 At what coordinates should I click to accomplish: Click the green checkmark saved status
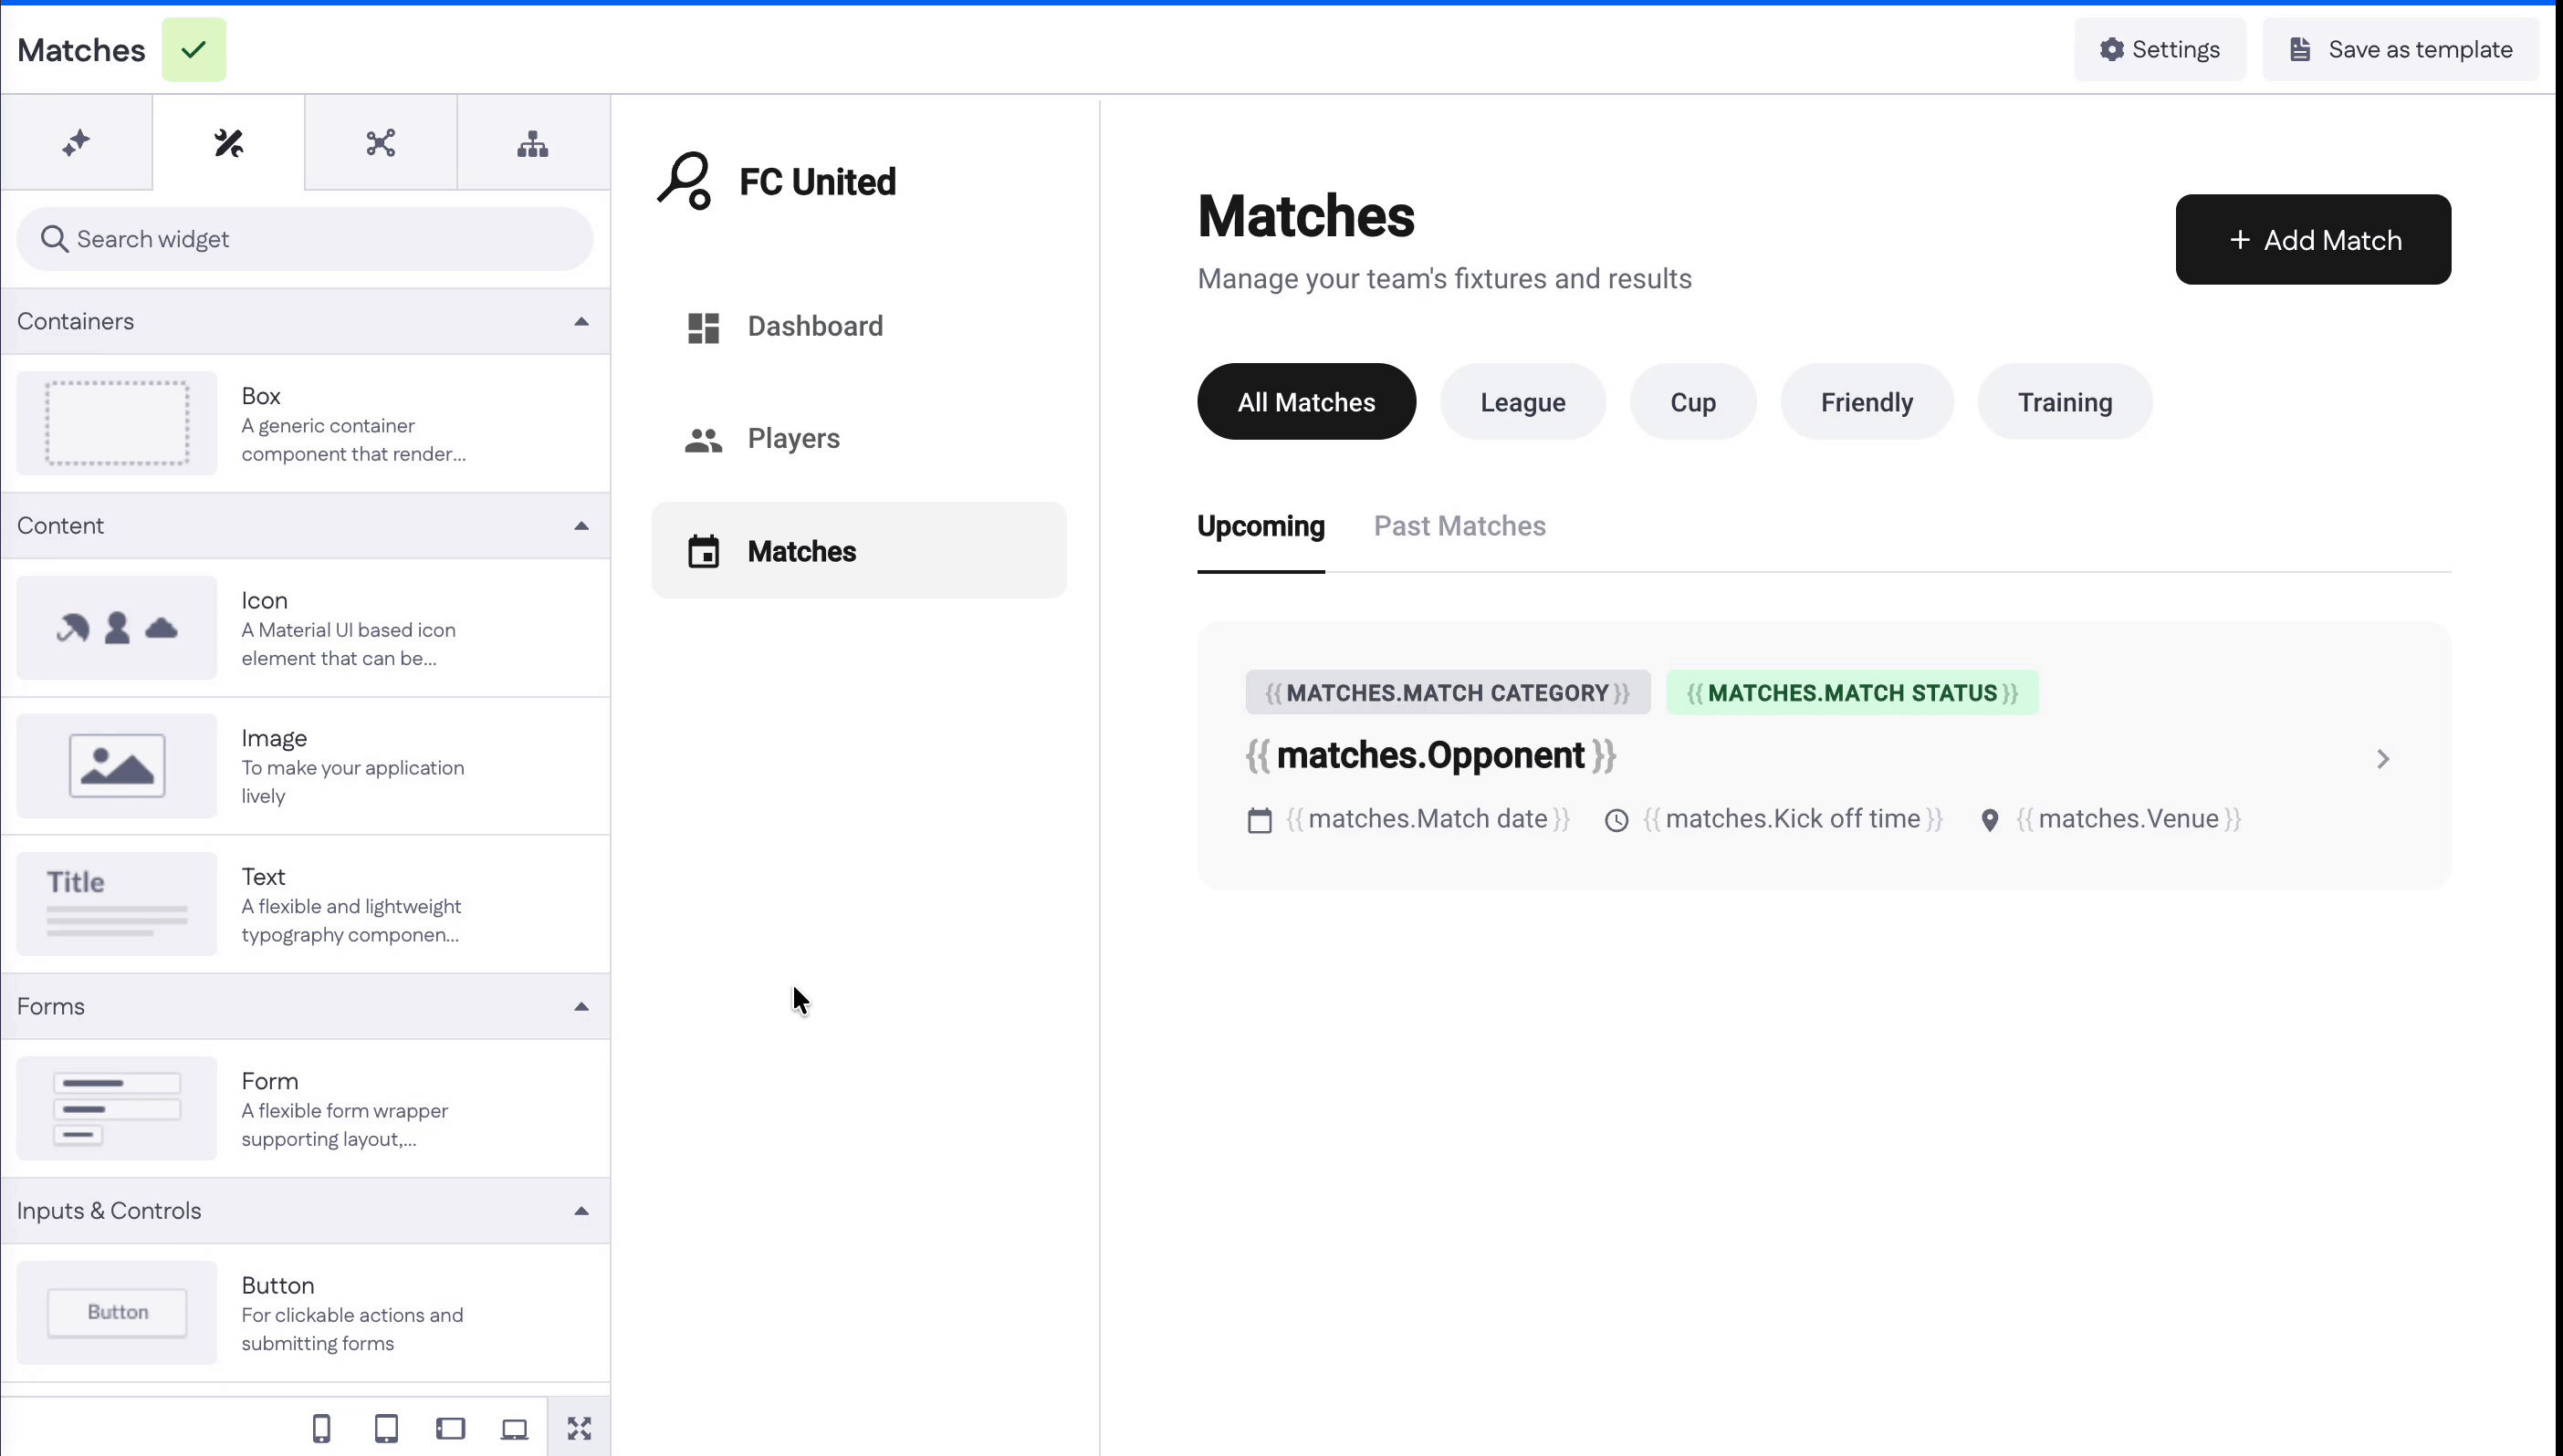pos(194,50)
